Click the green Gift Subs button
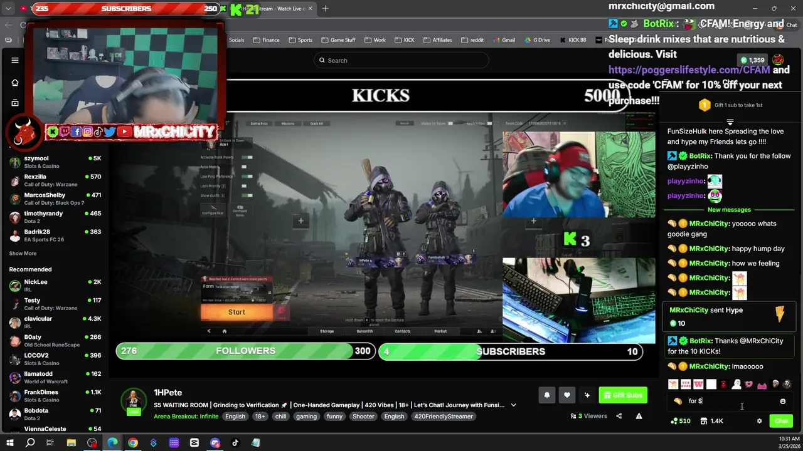This screenshot has height=451, width=803. point(623,395)
